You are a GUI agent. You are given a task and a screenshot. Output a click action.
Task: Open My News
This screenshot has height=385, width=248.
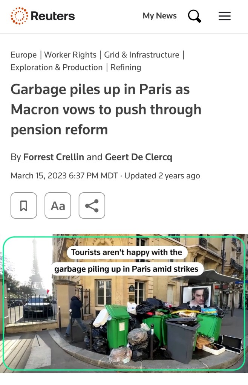tap(160, 16)
